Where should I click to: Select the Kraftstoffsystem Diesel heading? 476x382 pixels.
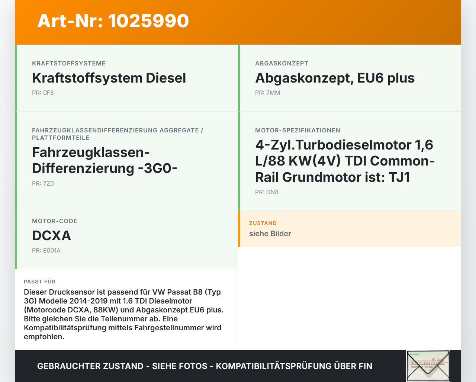109,78
